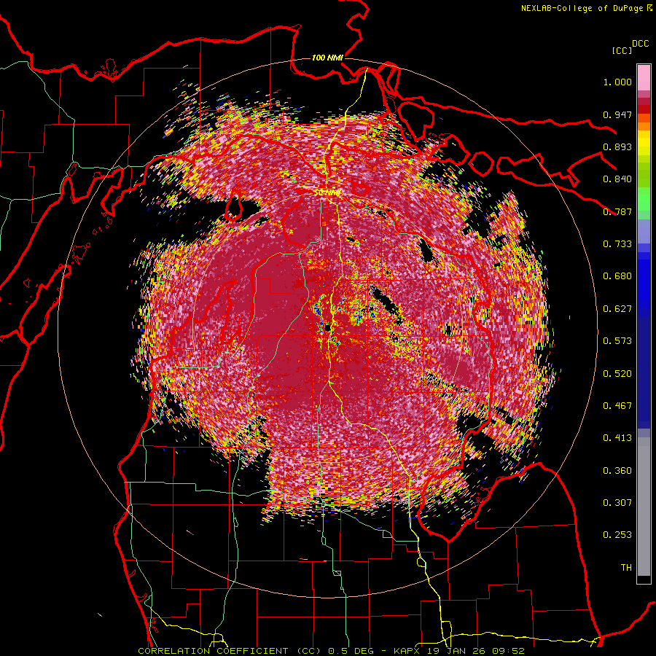The width and height of the screenshot is (656, 656).
Task: Click the 0.893 scale value
Action: (x=617, y=147)
